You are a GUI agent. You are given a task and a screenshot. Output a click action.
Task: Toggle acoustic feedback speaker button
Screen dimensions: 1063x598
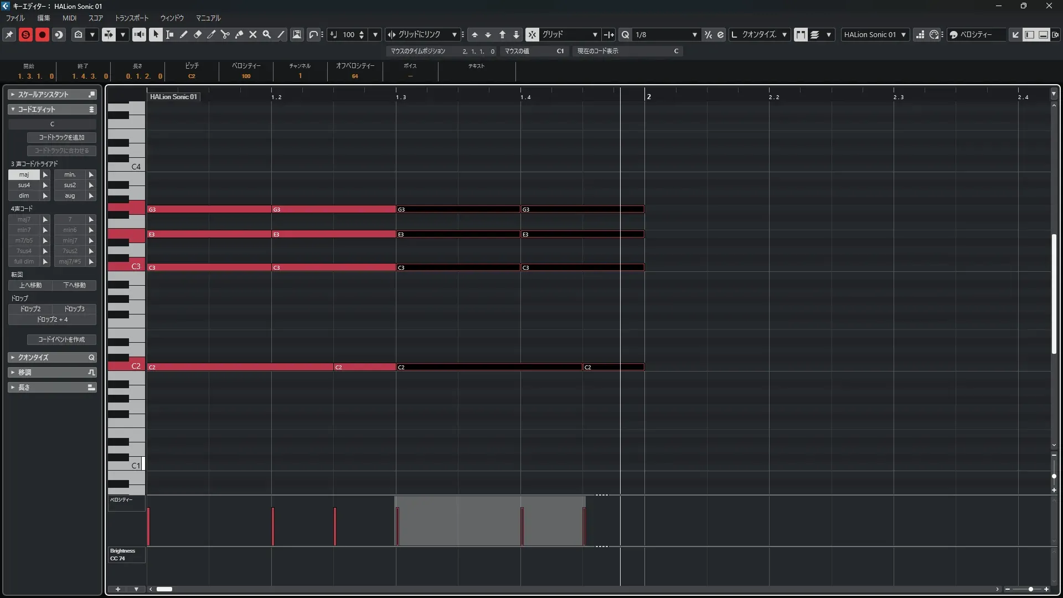139,34
